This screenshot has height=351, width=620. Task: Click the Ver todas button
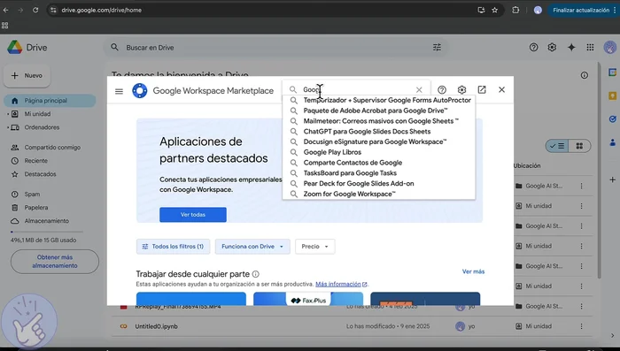coord(193,215)
